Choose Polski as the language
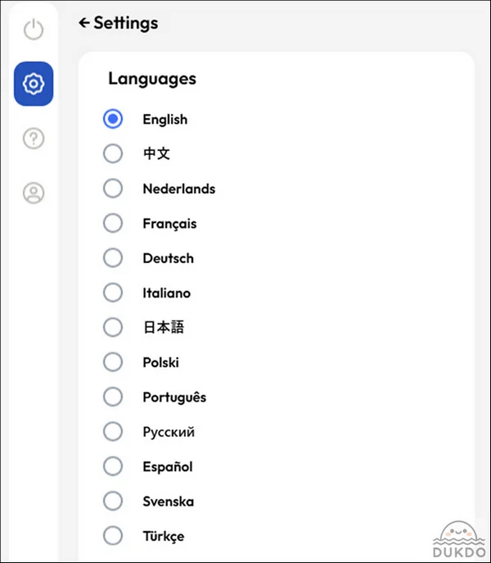Screen dimensions: 491x563 (113, 362)
